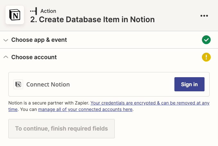Click the 'To continue, finish required fields' button
Viewport: 218px width, 146px height.
click(x=62, y=129)
